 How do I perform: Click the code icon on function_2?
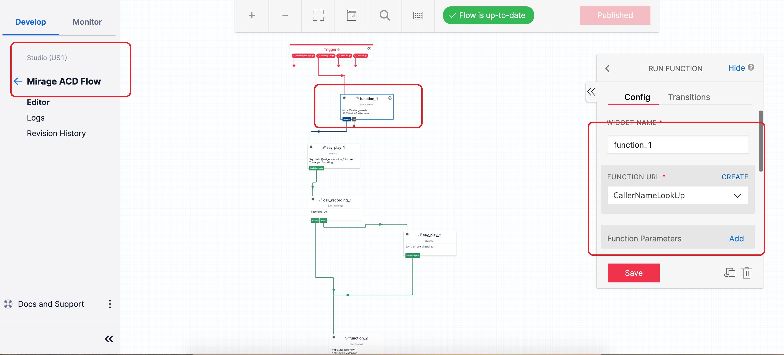[347, 338]
